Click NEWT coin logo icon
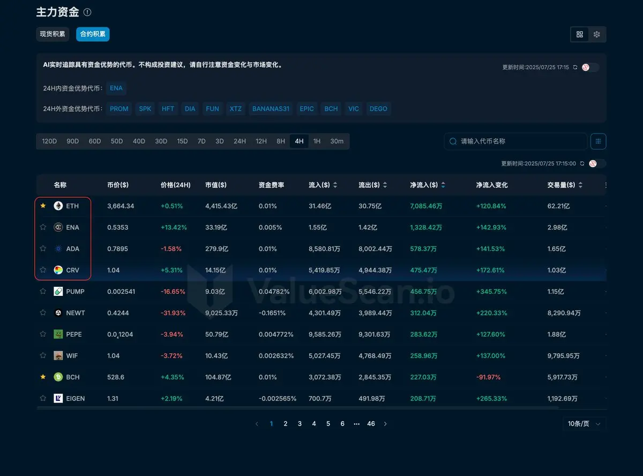This screenshot has height=476, width=643. click(58, 313)
